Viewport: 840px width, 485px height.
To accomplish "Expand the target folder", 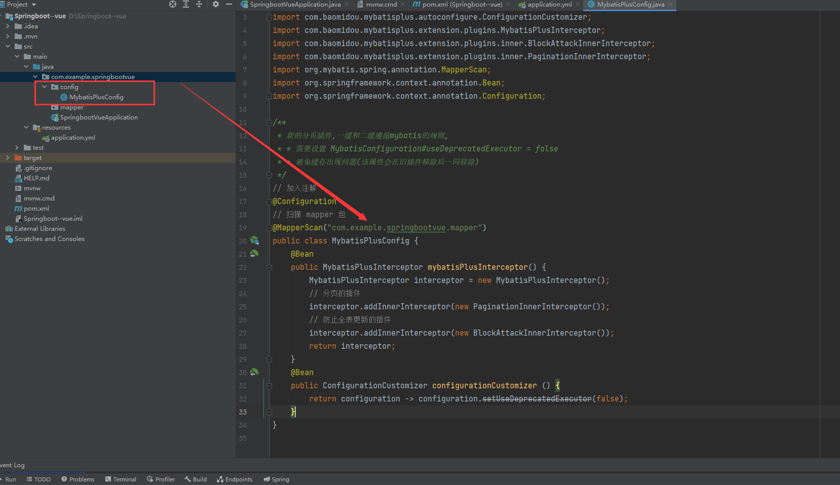I will (x=8, y=158).
